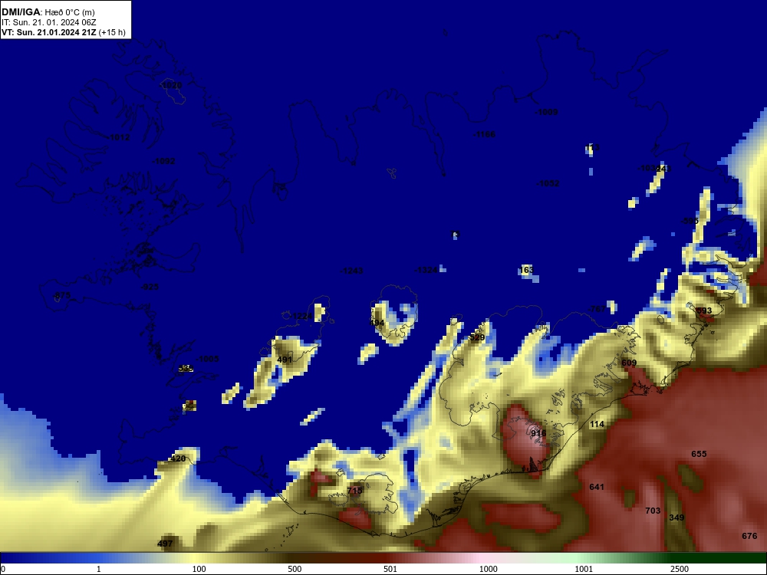Click the legend tick label 500

[x=295, y=569]
